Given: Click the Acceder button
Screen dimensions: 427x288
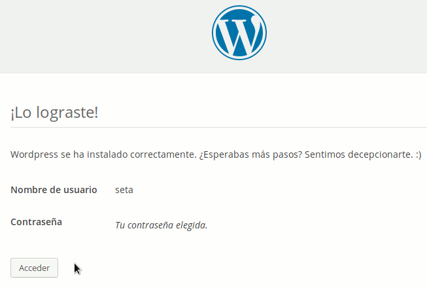Looking at the screenshot, I should 34,268.
